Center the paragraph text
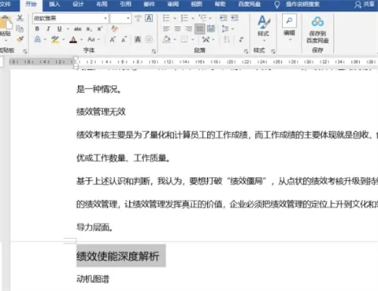This screenshot has width=378, height=291. tap(178, 28)
